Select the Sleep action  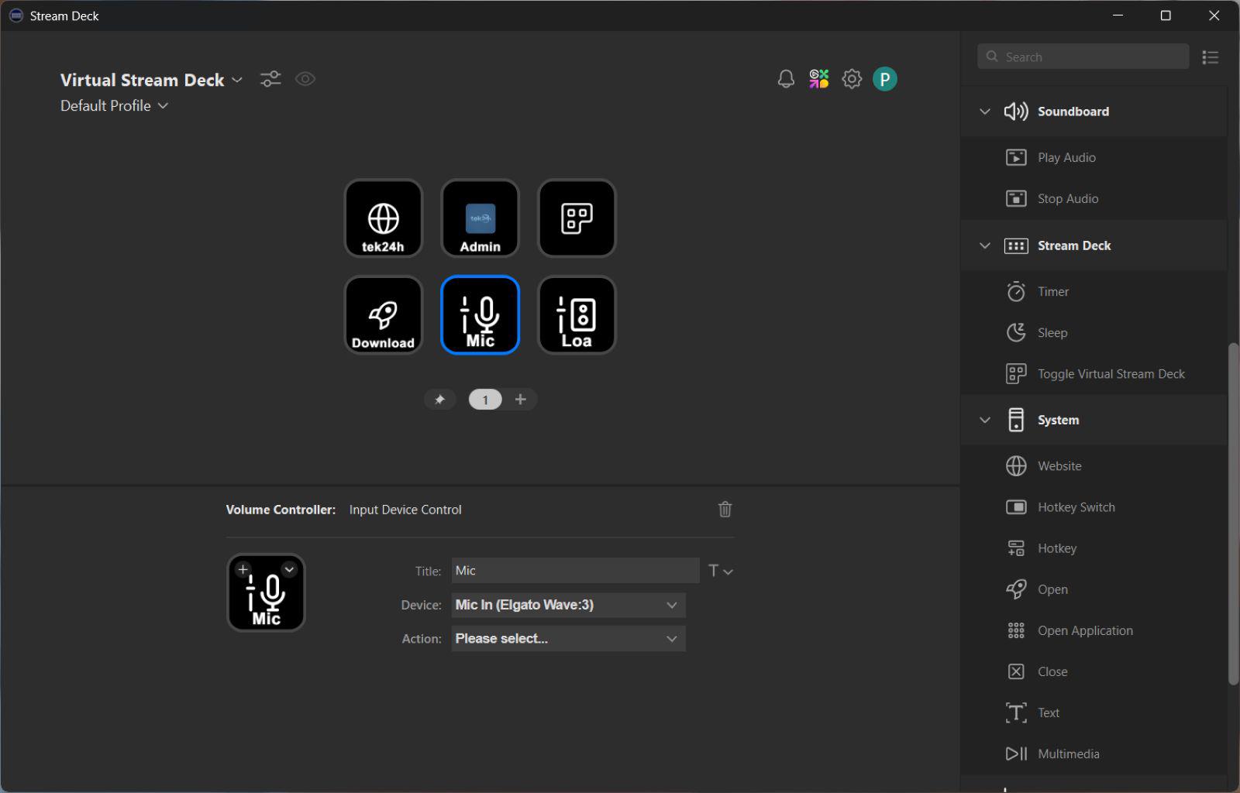click(1052, 332)
